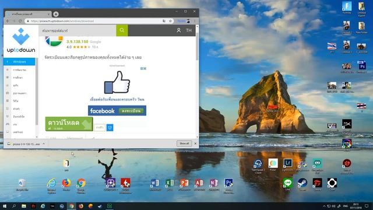Open File Explorer from the taskbar
This screenshot has width=373, height=210.
tap(23, 206)
